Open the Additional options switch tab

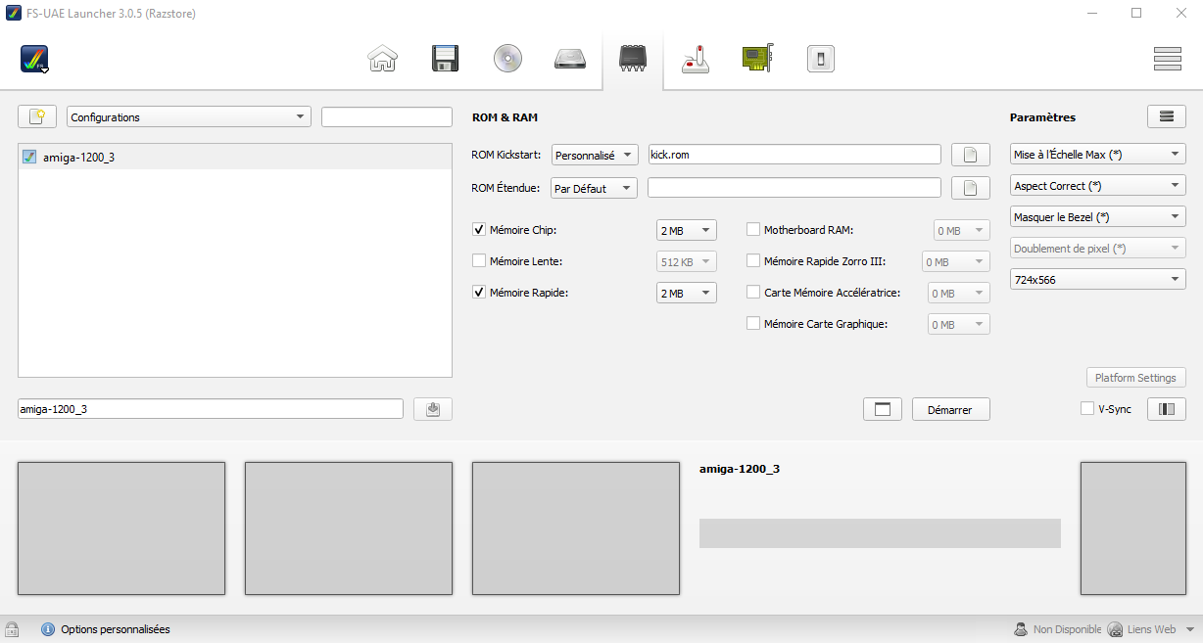pyautogui.click(x=820, y=59)
